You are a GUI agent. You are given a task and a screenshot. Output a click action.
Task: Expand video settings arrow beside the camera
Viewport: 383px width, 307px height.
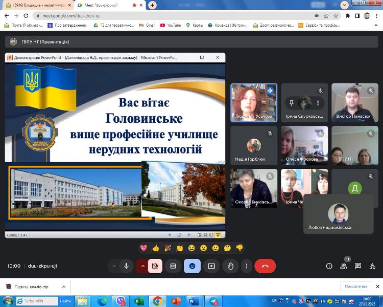pyautogui.click(x=142, y=266)
